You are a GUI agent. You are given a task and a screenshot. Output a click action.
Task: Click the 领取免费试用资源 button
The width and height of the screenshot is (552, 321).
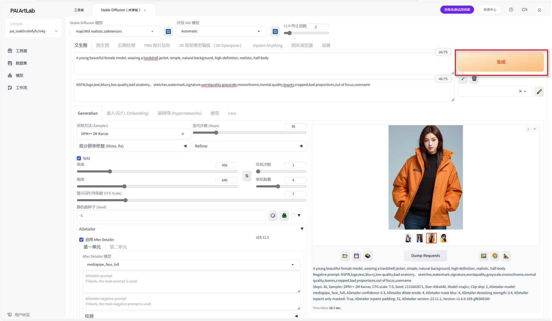(x=457, y=10)
